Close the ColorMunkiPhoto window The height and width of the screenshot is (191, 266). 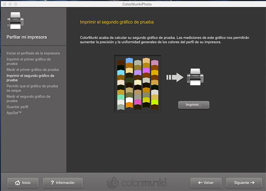(5, 4)
